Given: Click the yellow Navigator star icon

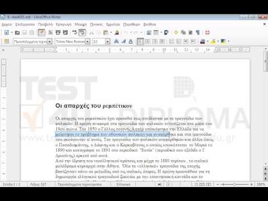Looking at the screenshot, I should point(176,33).
